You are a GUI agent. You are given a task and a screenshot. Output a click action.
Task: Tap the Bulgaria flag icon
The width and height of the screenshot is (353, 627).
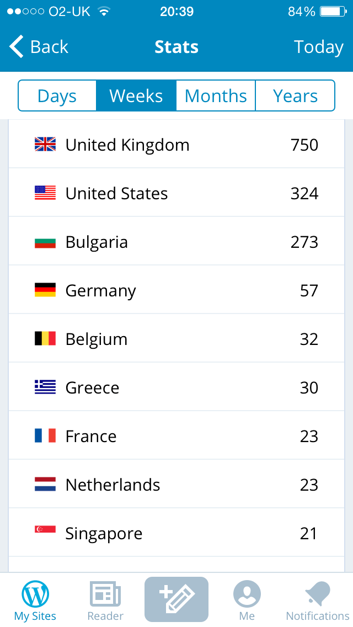(45, 242)
